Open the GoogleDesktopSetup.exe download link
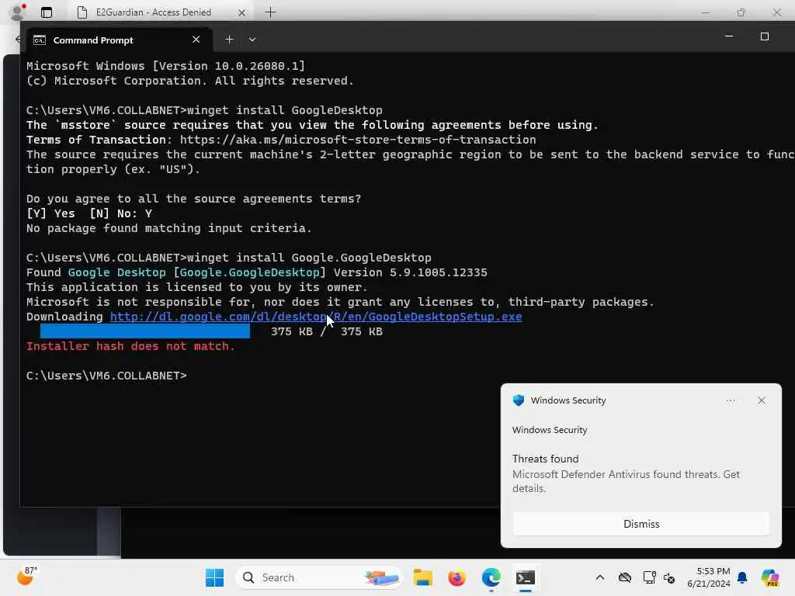Screen dimensions: 795x596 pos(316,317)
